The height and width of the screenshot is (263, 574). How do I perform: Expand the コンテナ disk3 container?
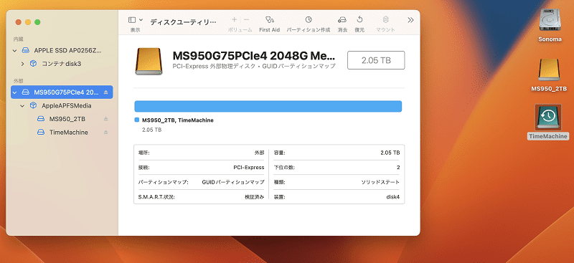[23, 64]
